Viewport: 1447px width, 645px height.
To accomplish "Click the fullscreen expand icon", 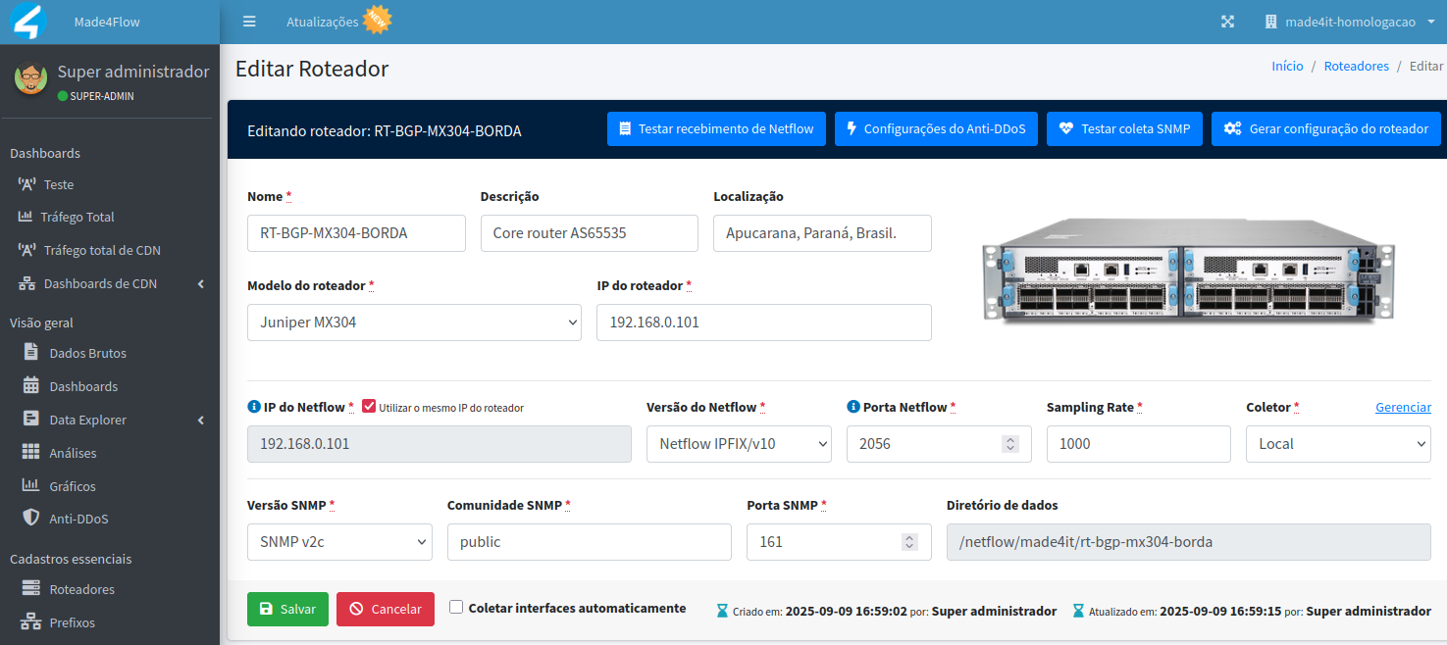I will pos(1227,22).
